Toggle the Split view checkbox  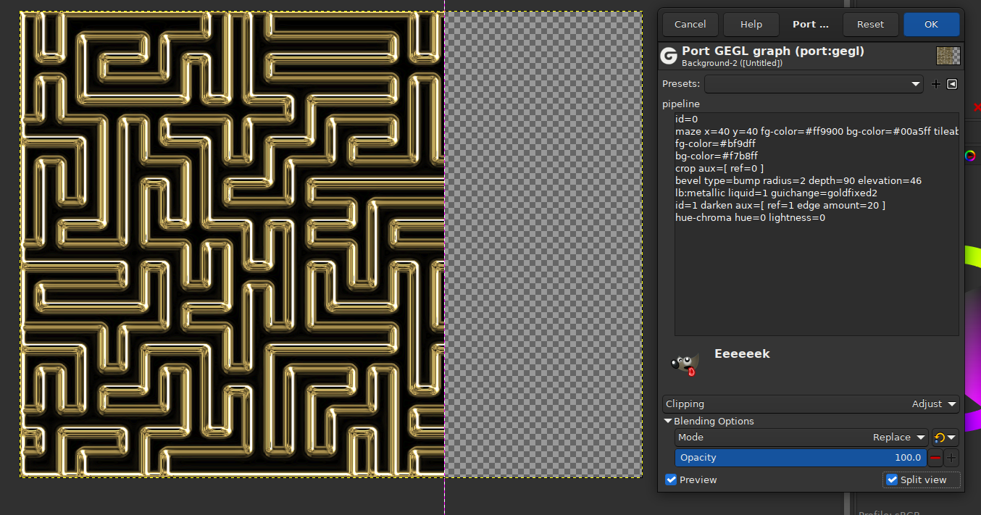tap(892, 480)
